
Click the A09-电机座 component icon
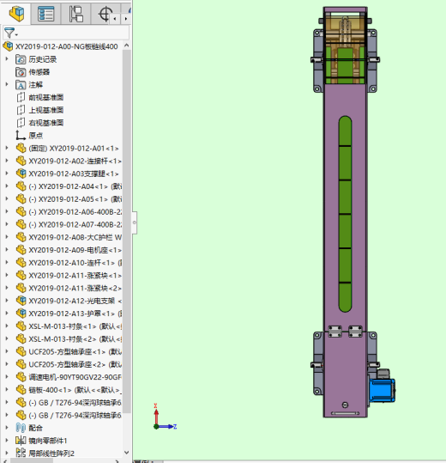(x=21, y=250)
